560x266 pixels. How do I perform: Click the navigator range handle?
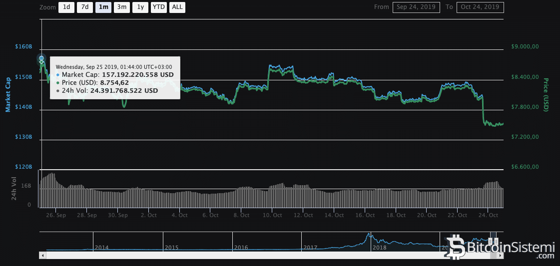[491, 241]
